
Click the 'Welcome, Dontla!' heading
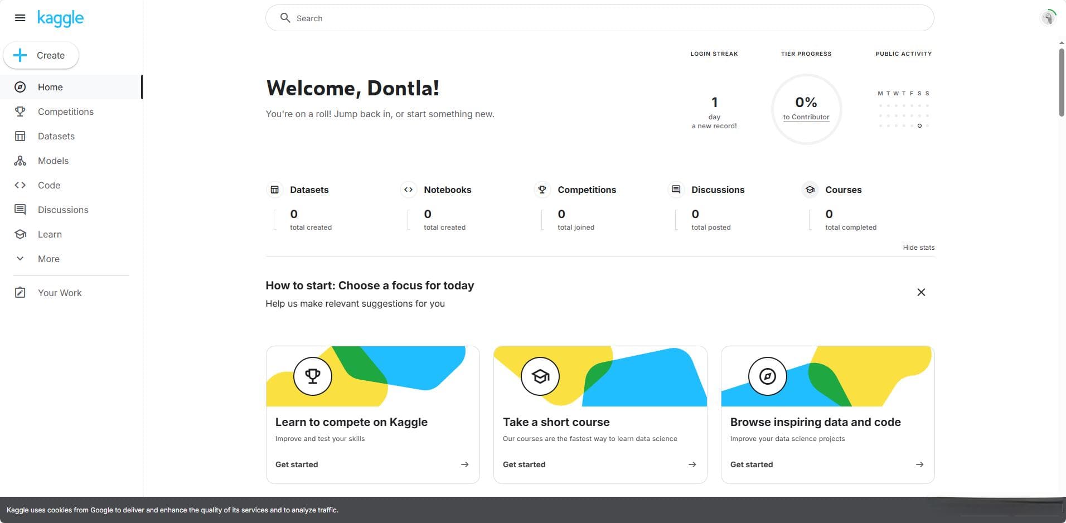click(353, 88)
